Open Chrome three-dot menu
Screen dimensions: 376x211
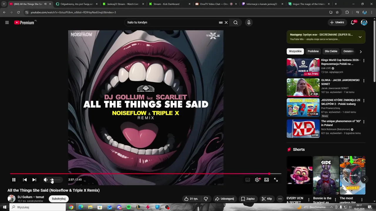click(x=372, y=12)
